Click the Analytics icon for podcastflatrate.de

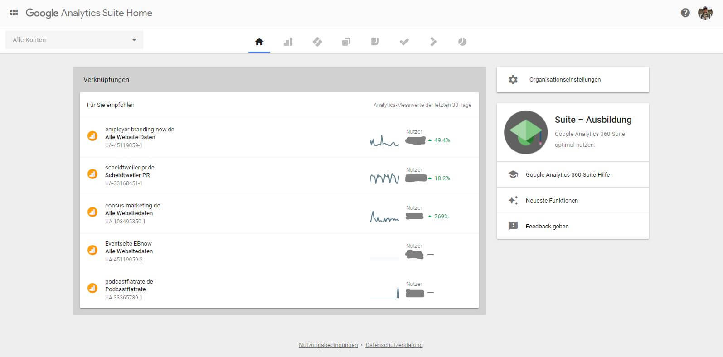(x=92, y=288)
